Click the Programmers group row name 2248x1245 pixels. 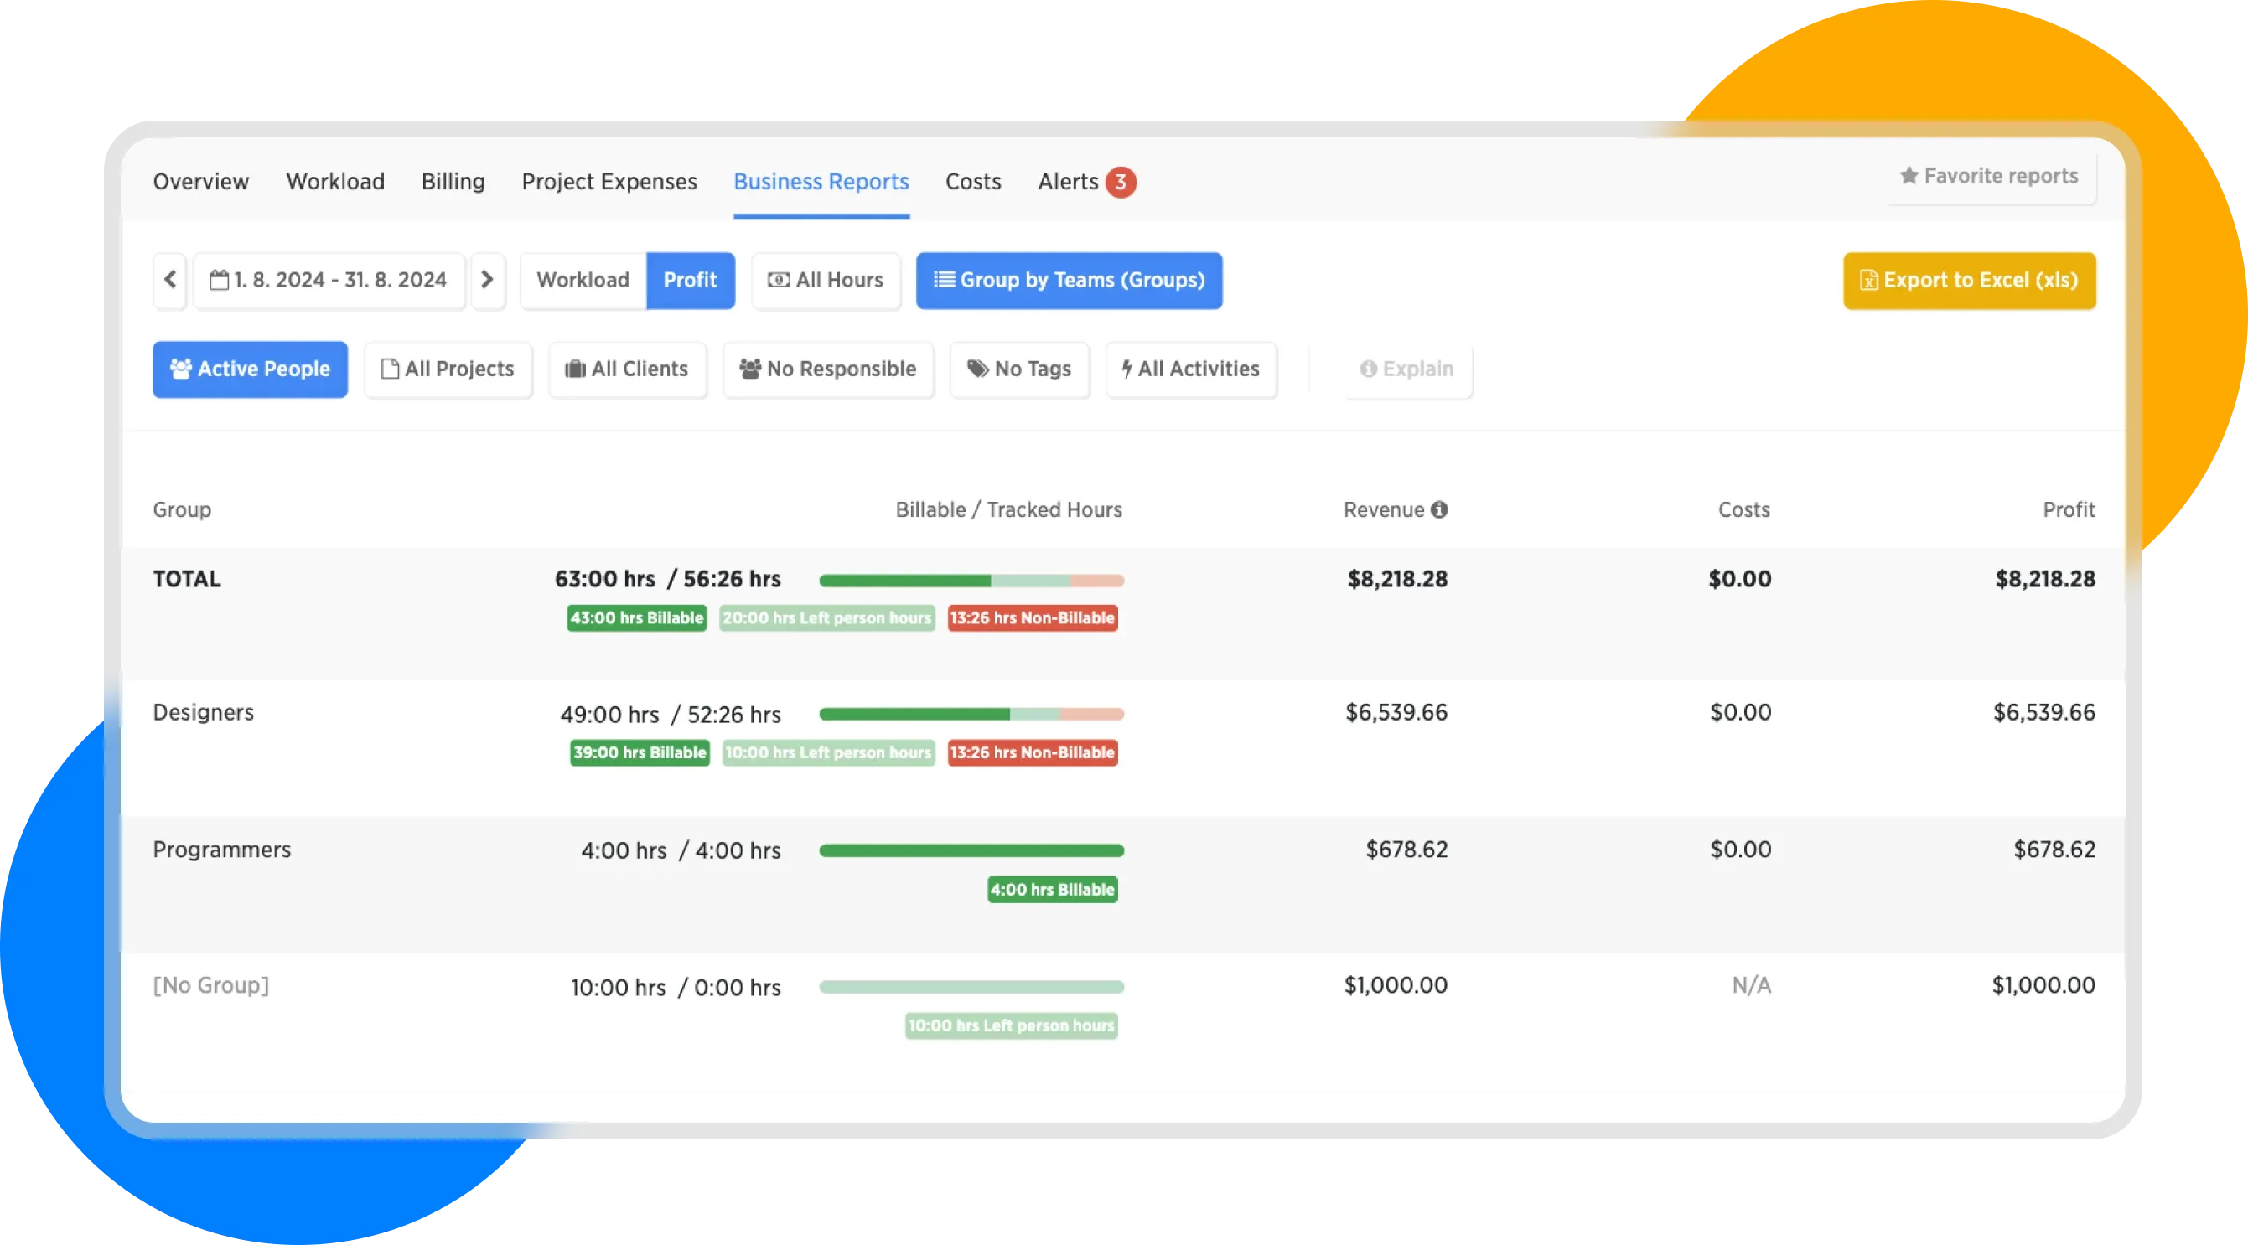pyautogui.click(x=221, y=850)
